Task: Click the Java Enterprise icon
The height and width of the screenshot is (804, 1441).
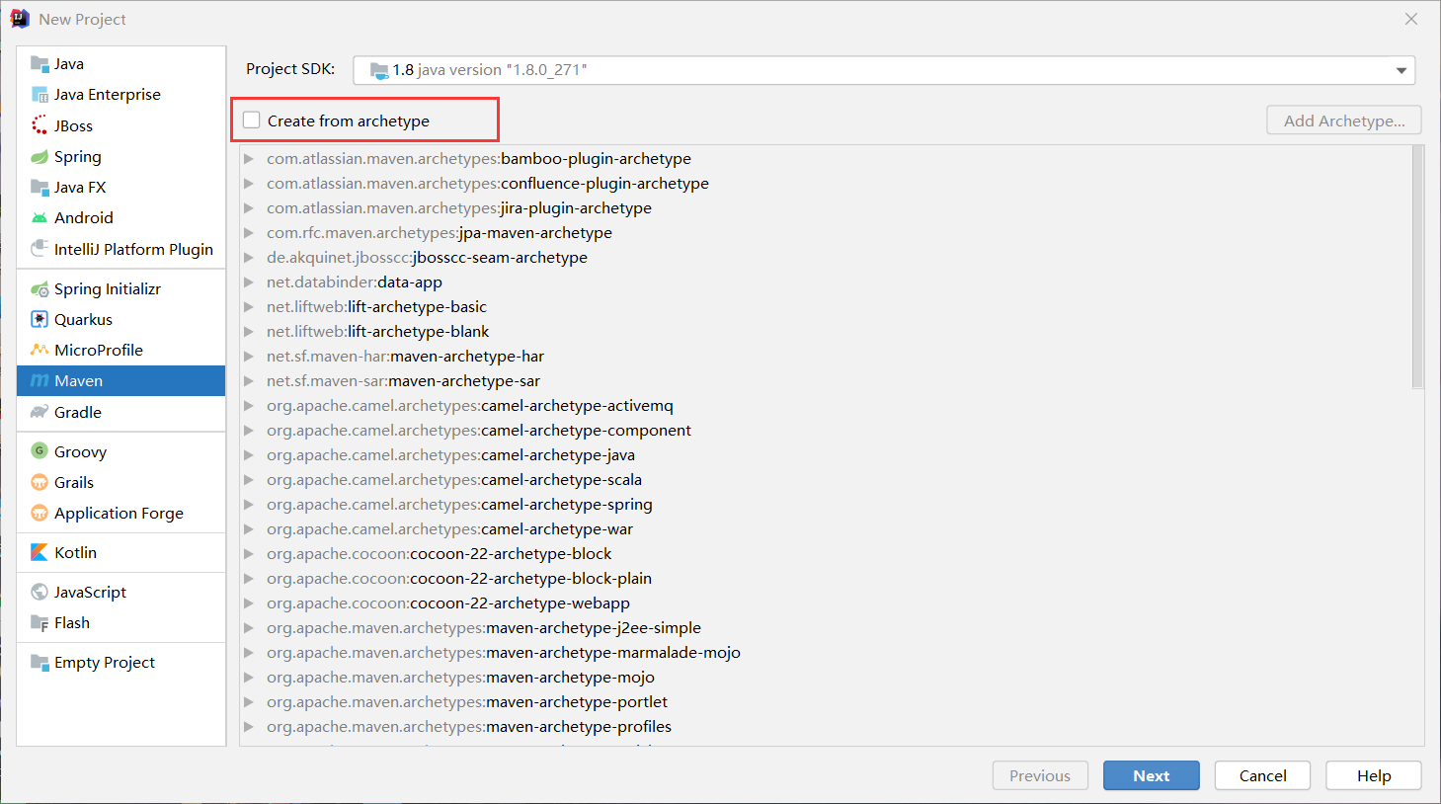Action: (40, 95)
